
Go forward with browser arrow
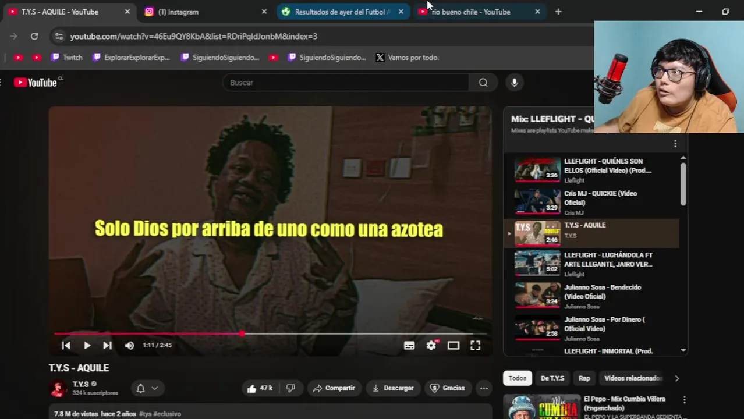point(13,36)
